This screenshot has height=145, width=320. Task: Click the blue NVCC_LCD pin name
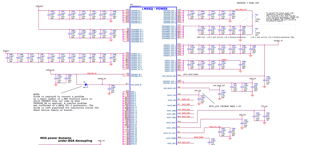coord(172,95)
